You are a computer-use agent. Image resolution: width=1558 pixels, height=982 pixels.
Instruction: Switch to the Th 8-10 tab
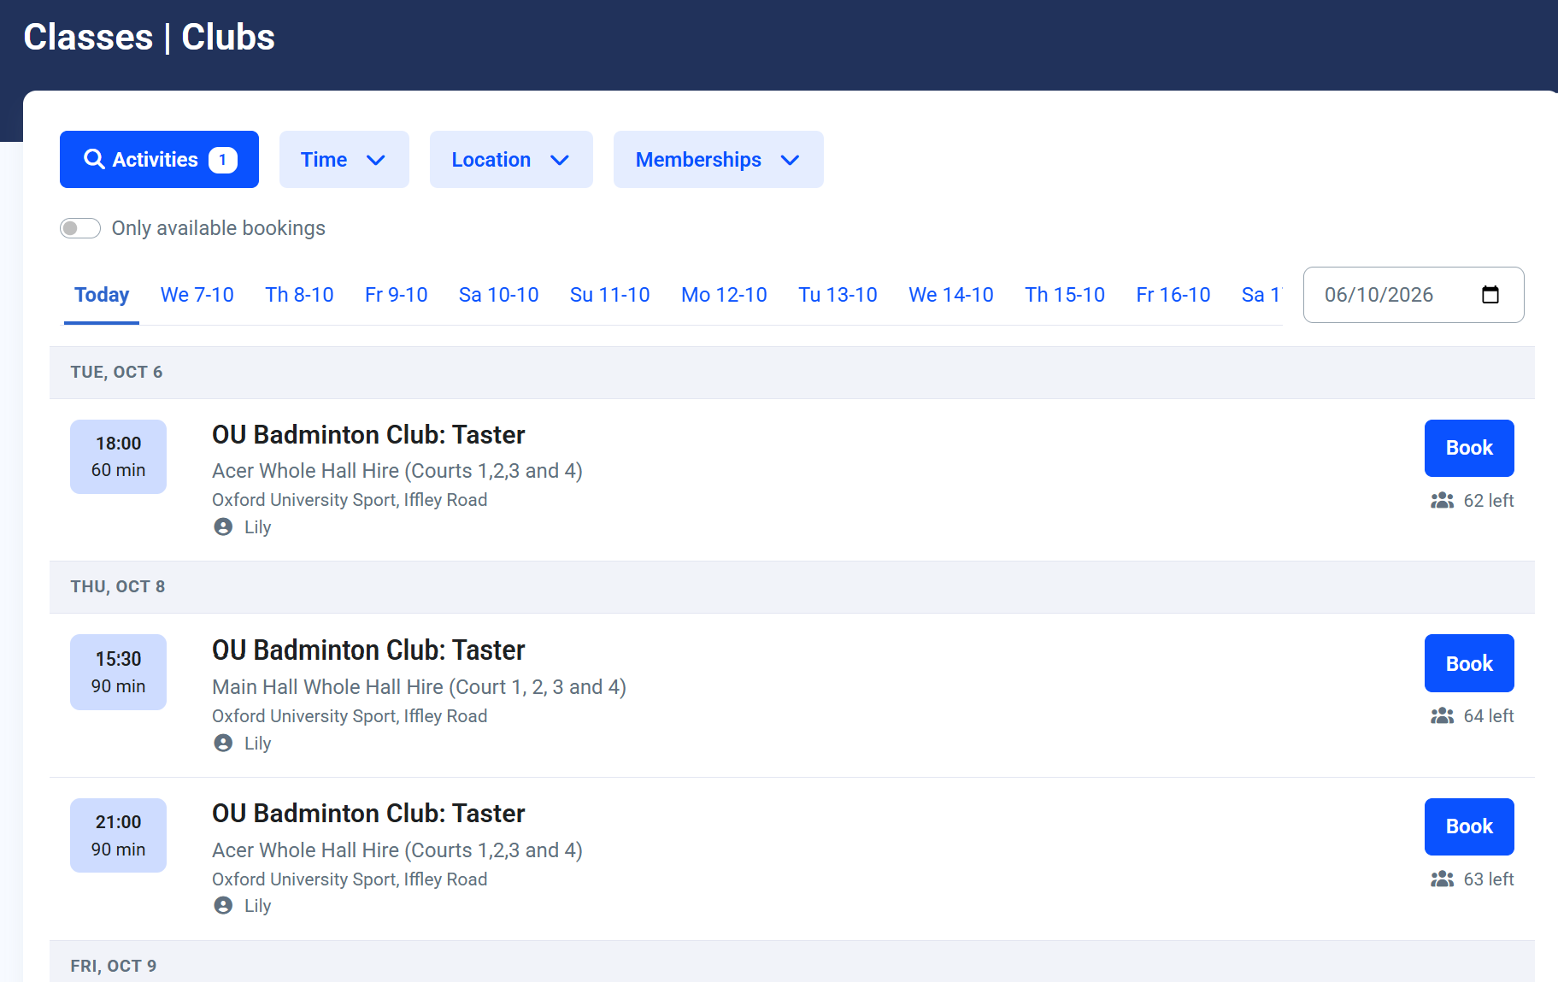pyautogui.click(x=299, y=295)
